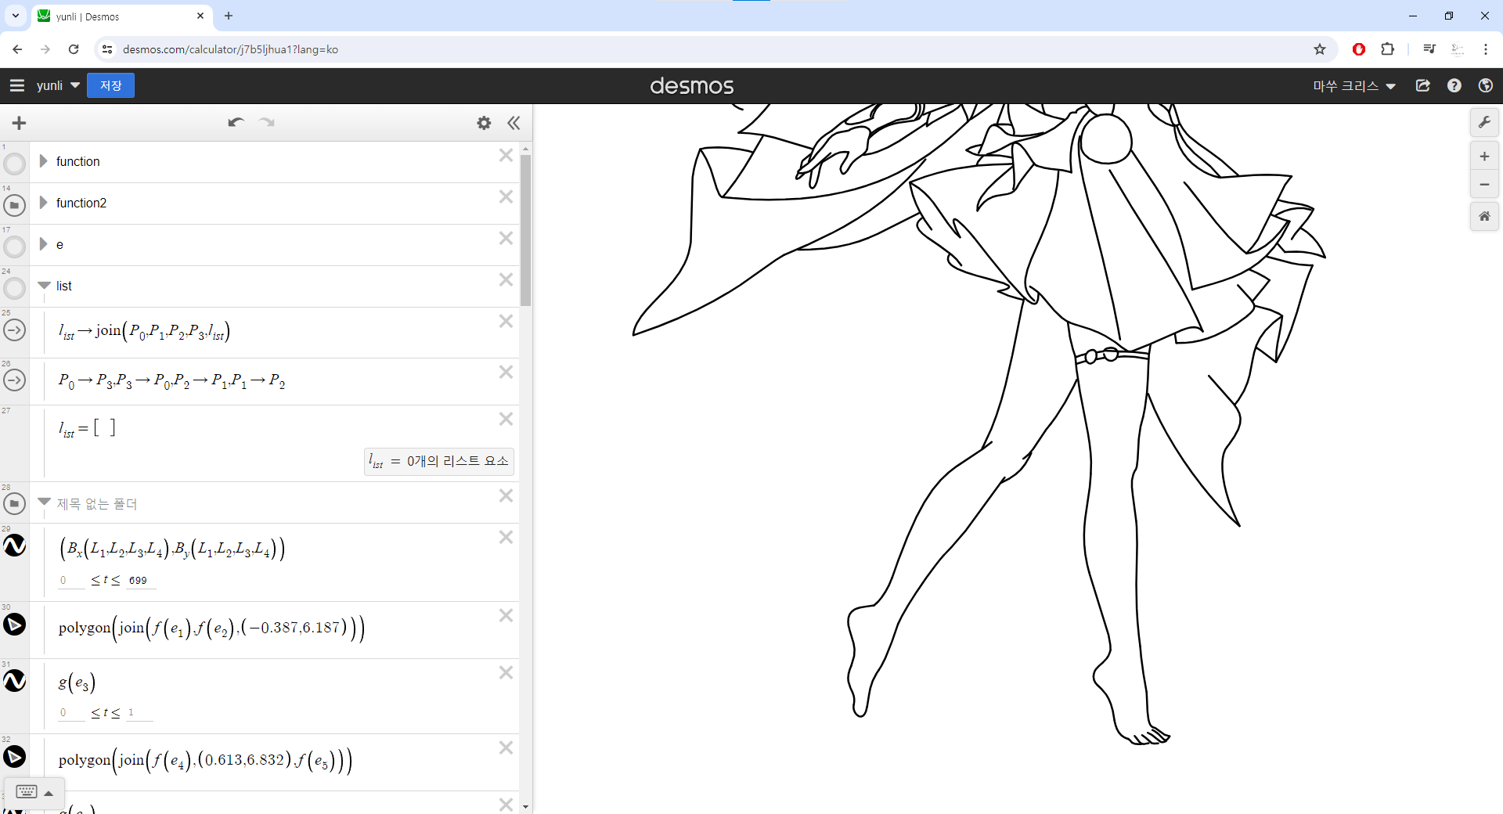This screenshot has height=814, width=1503.
Task: Zoom out on the graph
Action: click(1484, 185)
